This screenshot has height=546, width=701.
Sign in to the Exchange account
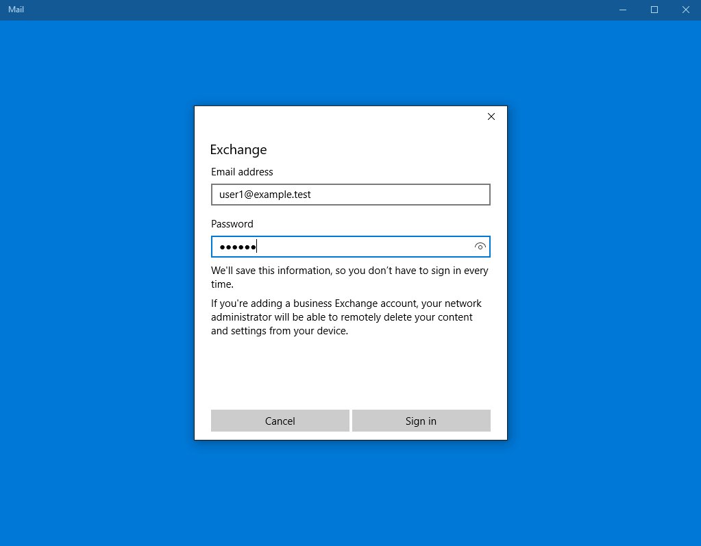click(421, 421)
